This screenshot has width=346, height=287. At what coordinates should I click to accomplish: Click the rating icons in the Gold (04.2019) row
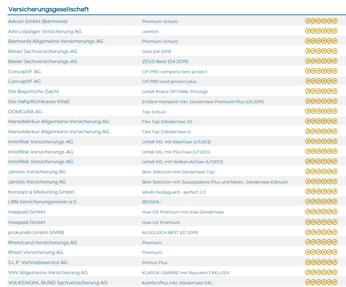321,51
